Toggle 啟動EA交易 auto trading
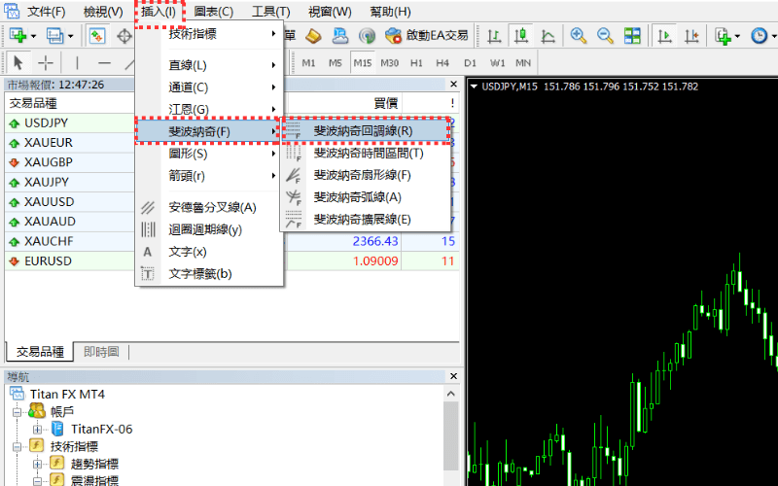Image resolution: width=778 pixels, height=486 pixels. click(x=427, y=36)
